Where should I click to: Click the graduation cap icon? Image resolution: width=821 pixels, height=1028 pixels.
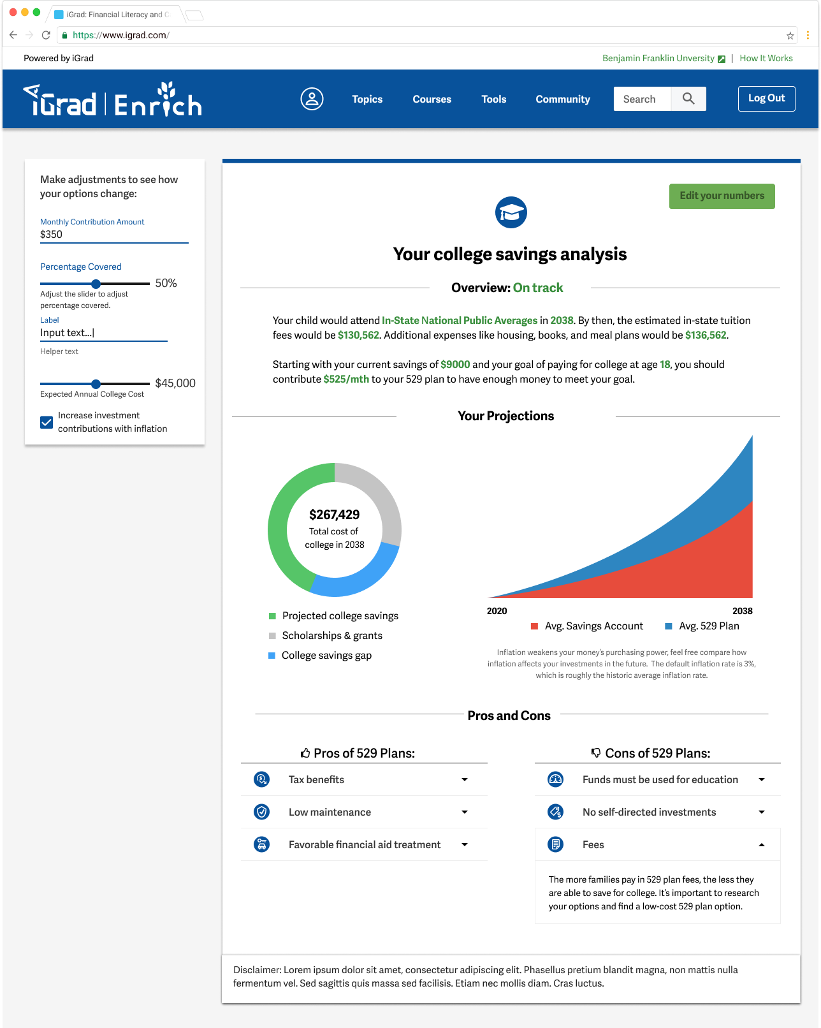511,212
